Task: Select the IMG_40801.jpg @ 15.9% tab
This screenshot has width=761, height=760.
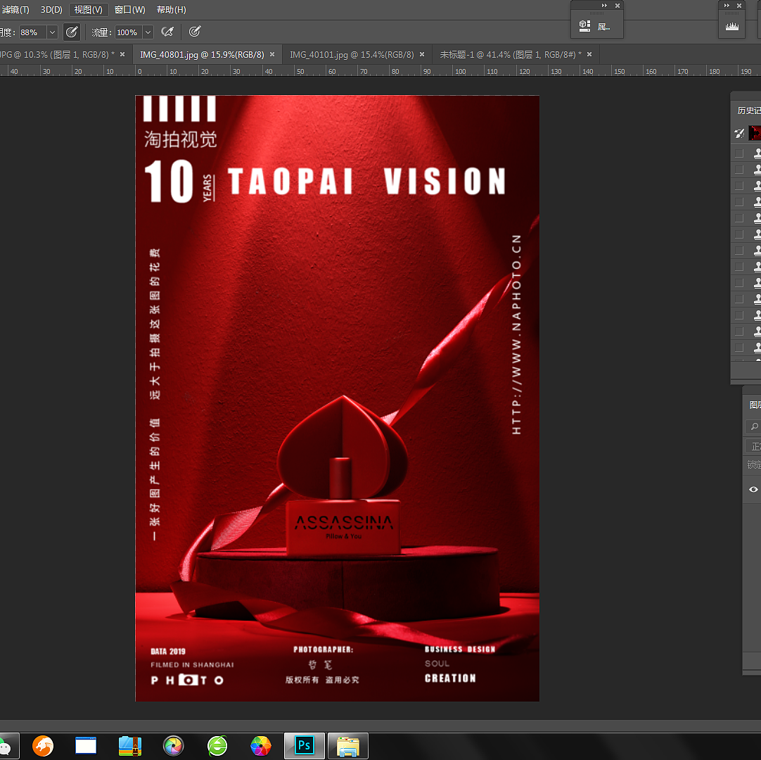Action: click(x=202, y=54)
